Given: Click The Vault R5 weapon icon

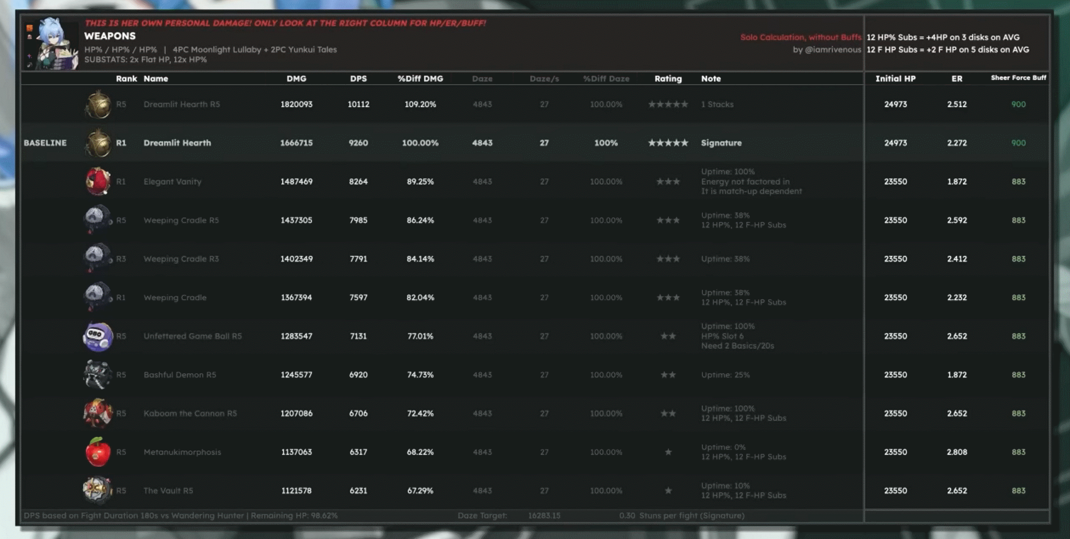Looking at the screenshot, I should [98, 490].
